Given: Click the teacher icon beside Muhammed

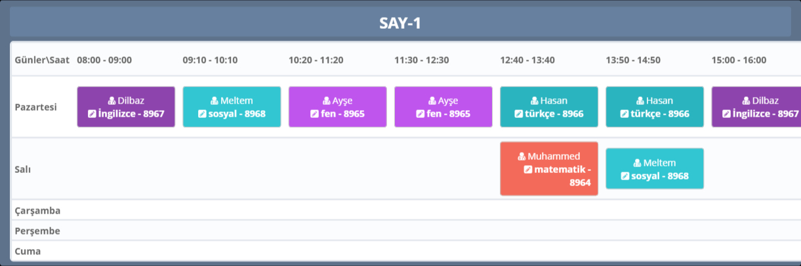Looking at the screenshot, I should click(522, 157).
